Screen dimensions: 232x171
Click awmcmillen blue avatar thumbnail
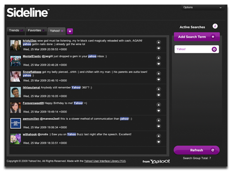pos(15,123)
